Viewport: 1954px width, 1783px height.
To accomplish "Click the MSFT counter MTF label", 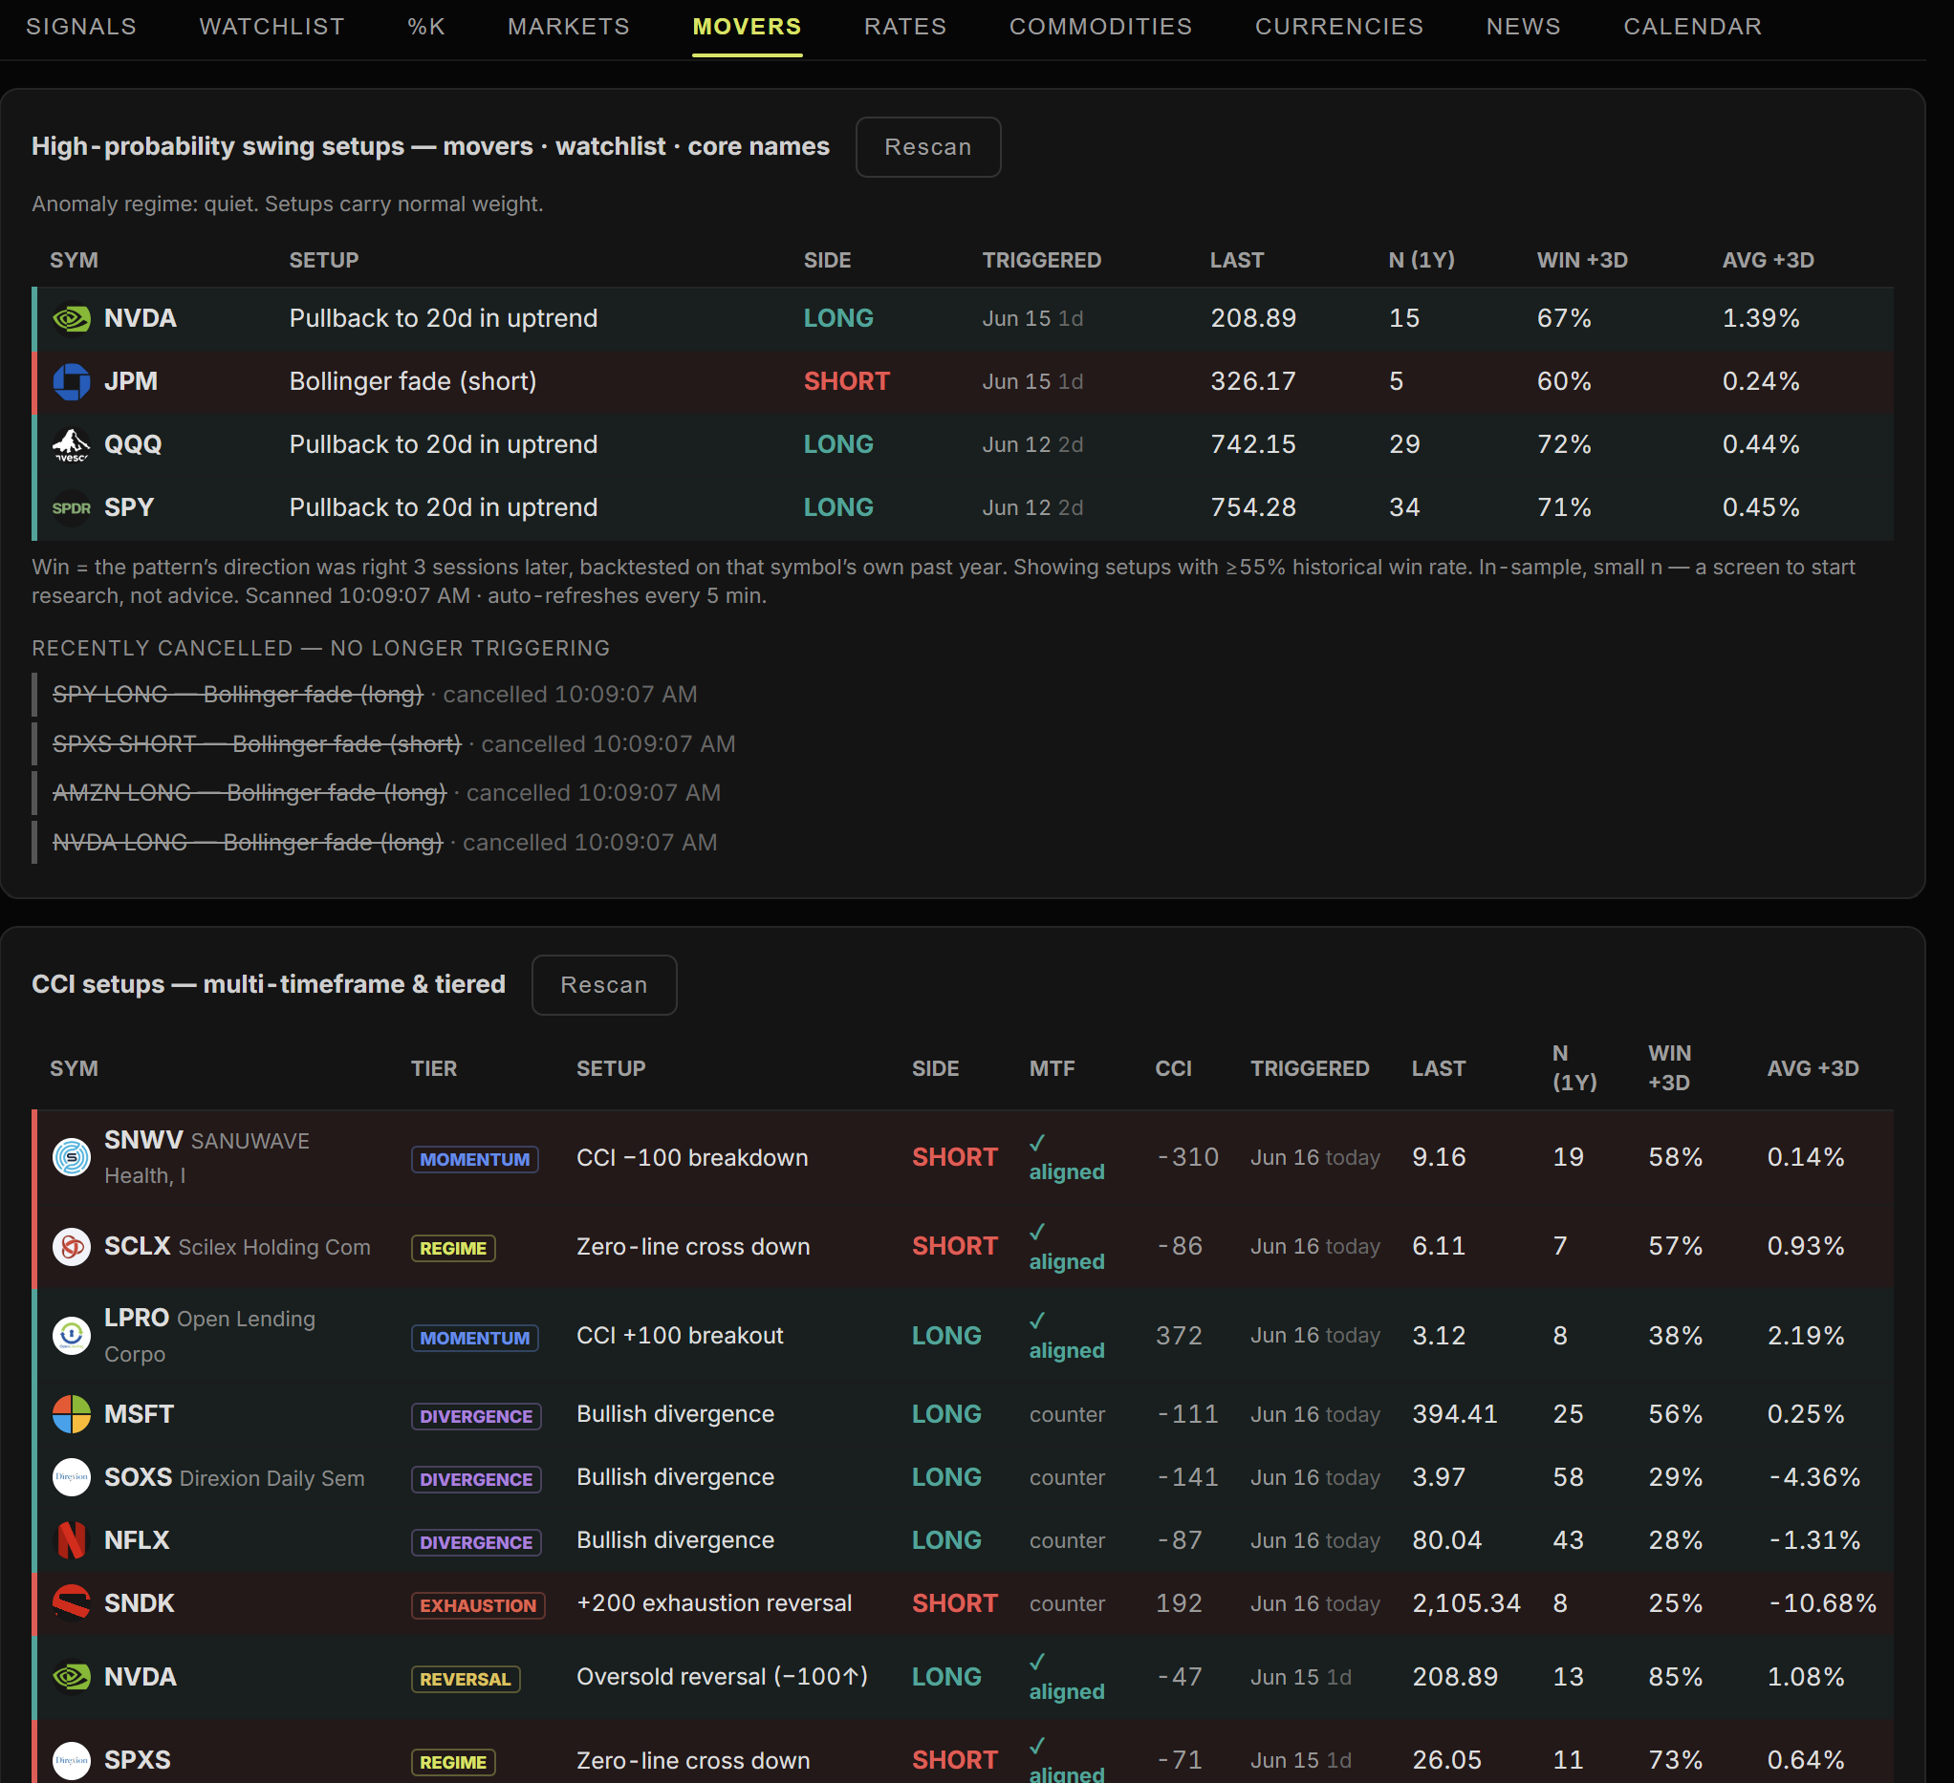I will coord(1067,1415).
